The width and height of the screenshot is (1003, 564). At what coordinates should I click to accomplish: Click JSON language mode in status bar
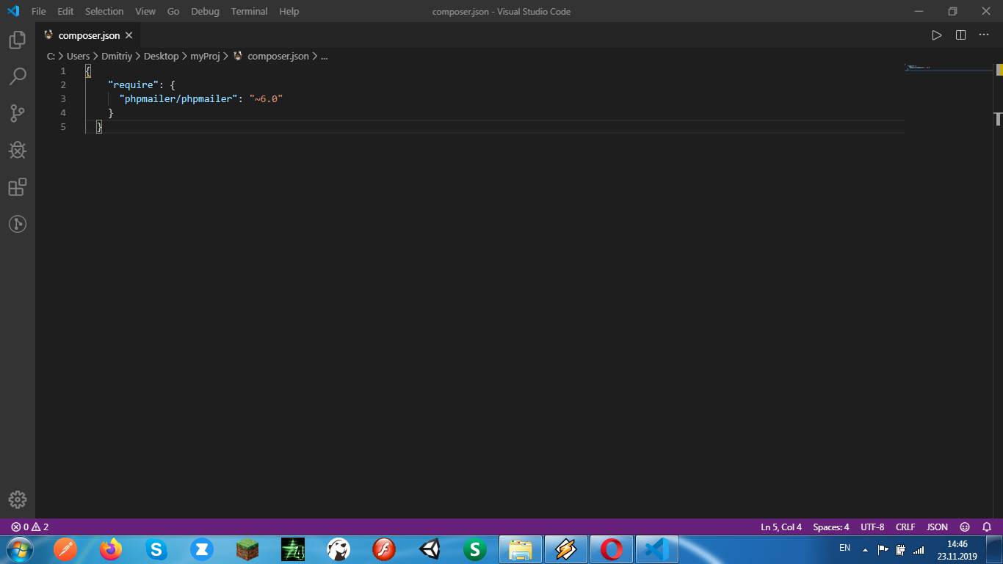[937, 527]
